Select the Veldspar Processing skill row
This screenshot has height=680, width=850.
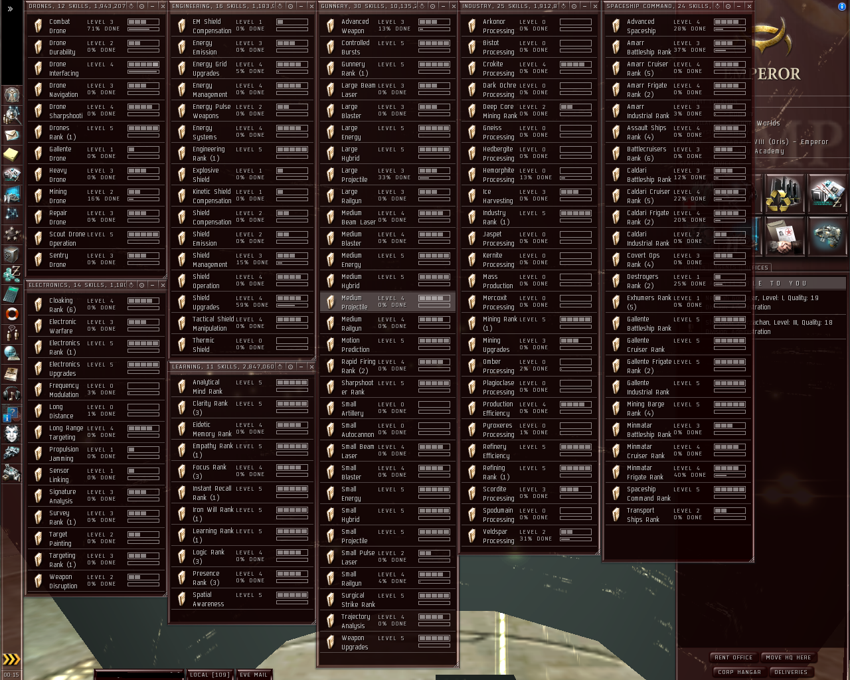529,536
